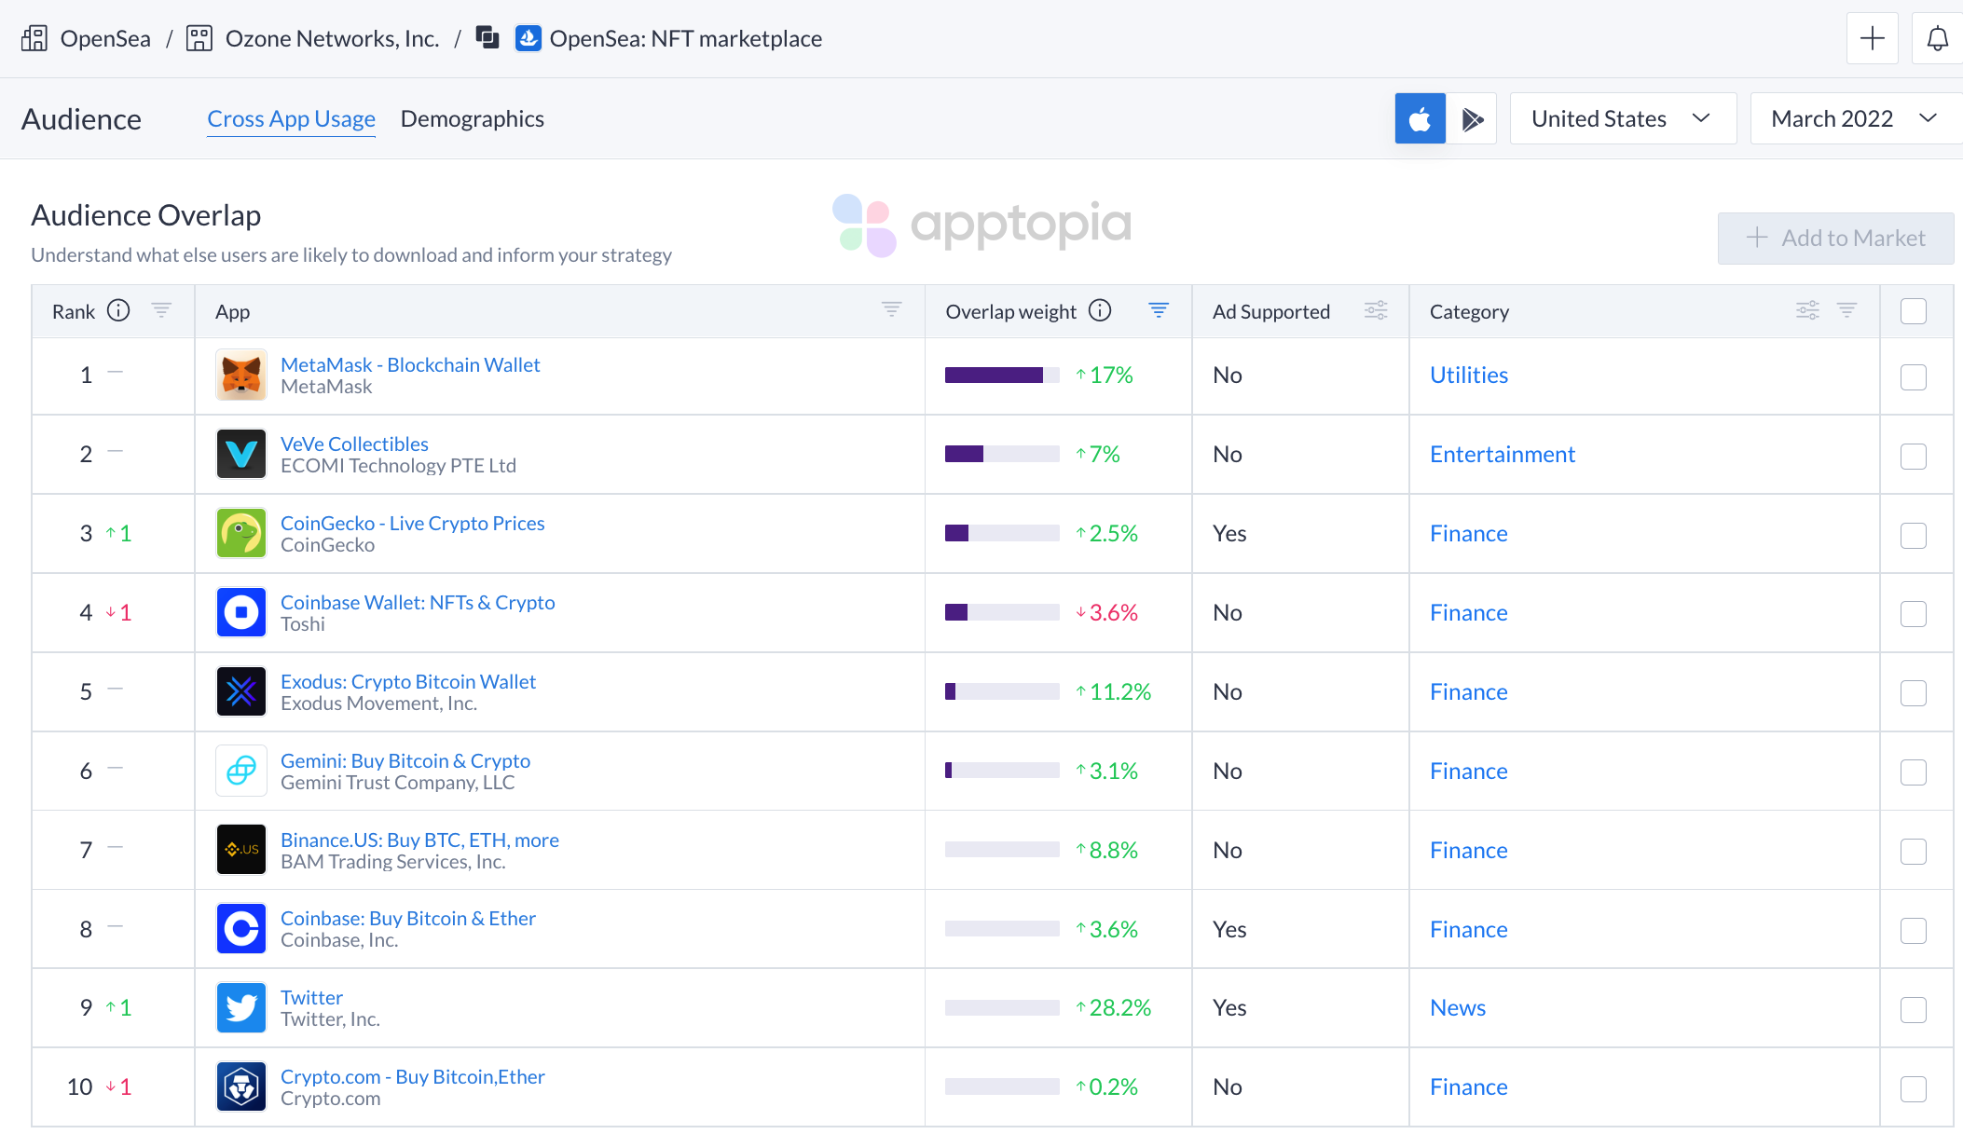This screenshot has width=1963, height=1134.
Task: Switch to the Demographics tab
Action: [x=472, y=118]
